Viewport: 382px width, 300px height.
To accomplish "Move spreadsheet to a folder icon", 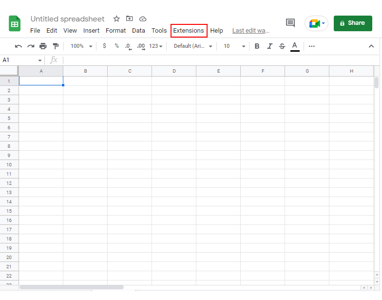I will pyautogui.click(x=130, y=19).
